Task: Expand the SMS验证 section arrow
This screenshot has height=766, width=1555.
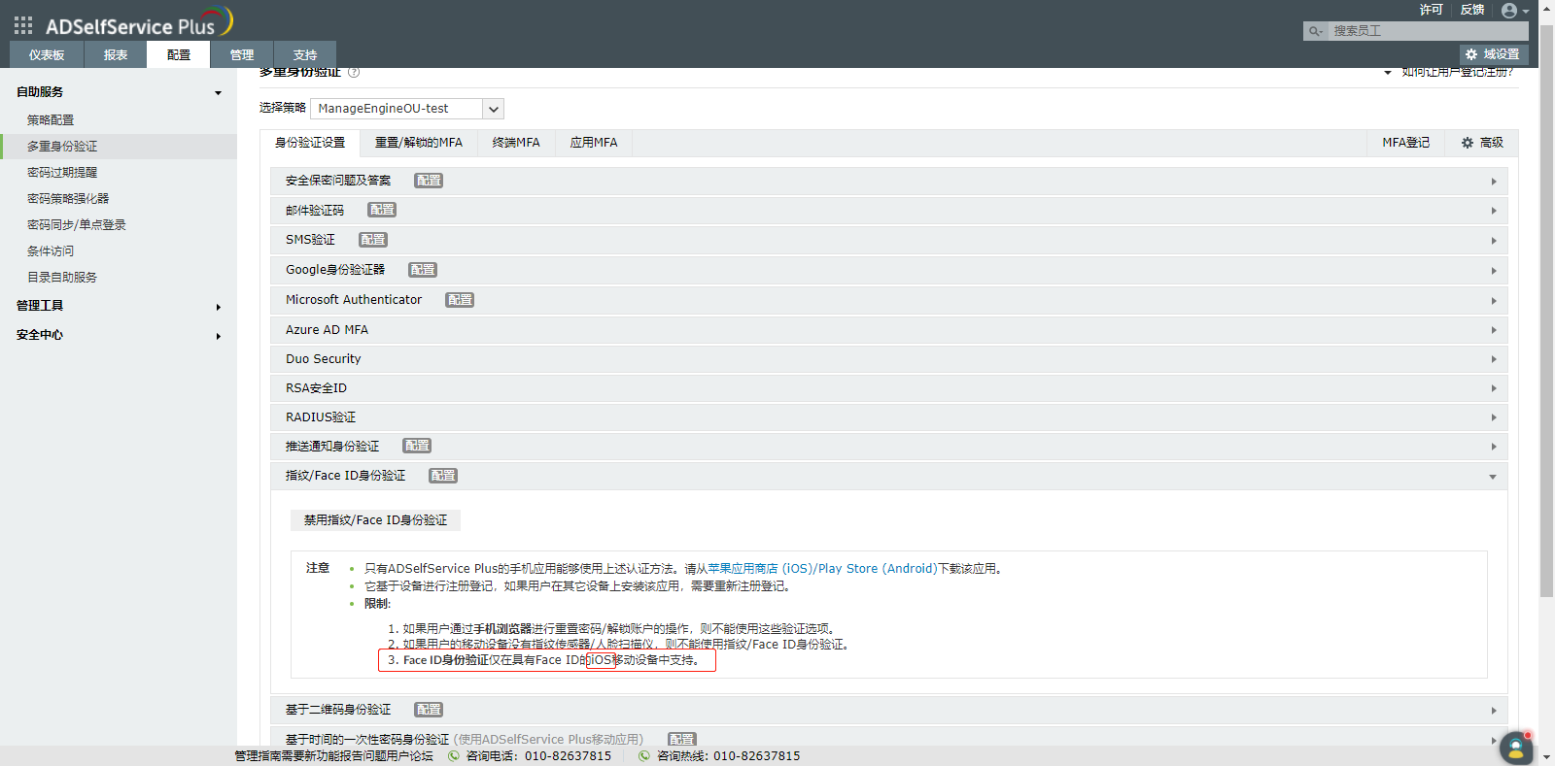Action: (x=1494, y=241)
